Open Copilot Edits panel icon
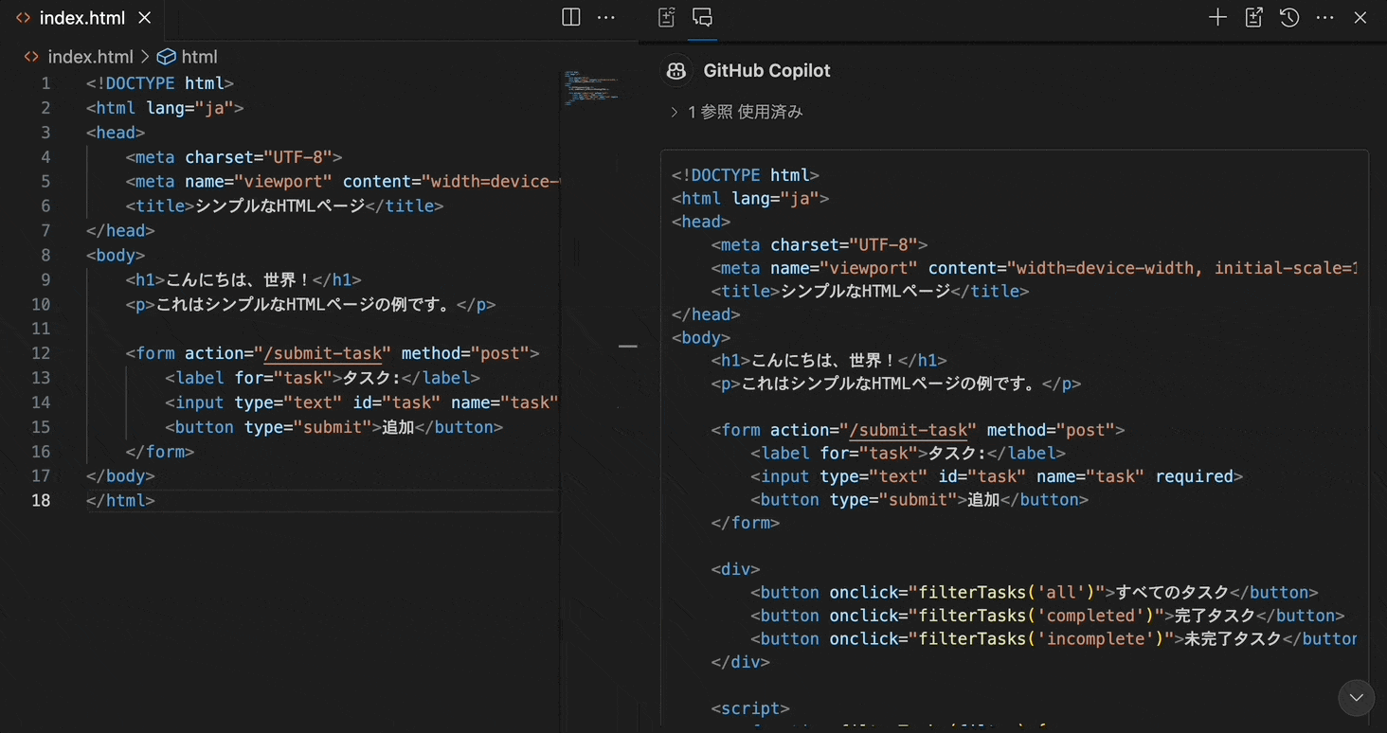1387x733 pixels. (x=667, y=17)
